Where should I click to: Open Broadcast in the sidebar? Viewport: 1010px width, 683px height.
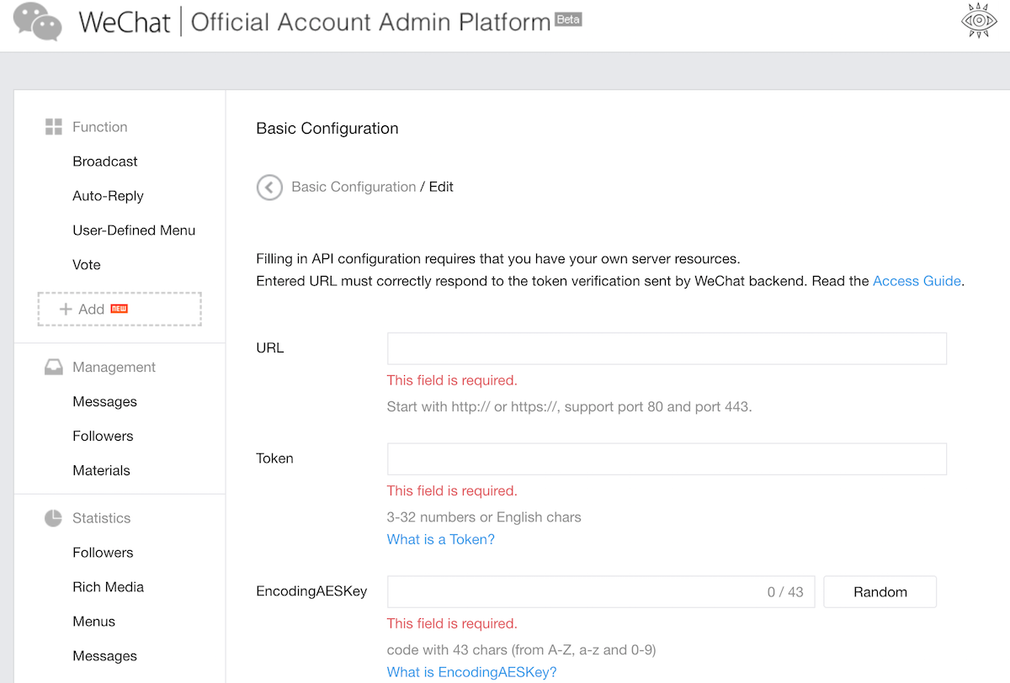tap(105, 161)
